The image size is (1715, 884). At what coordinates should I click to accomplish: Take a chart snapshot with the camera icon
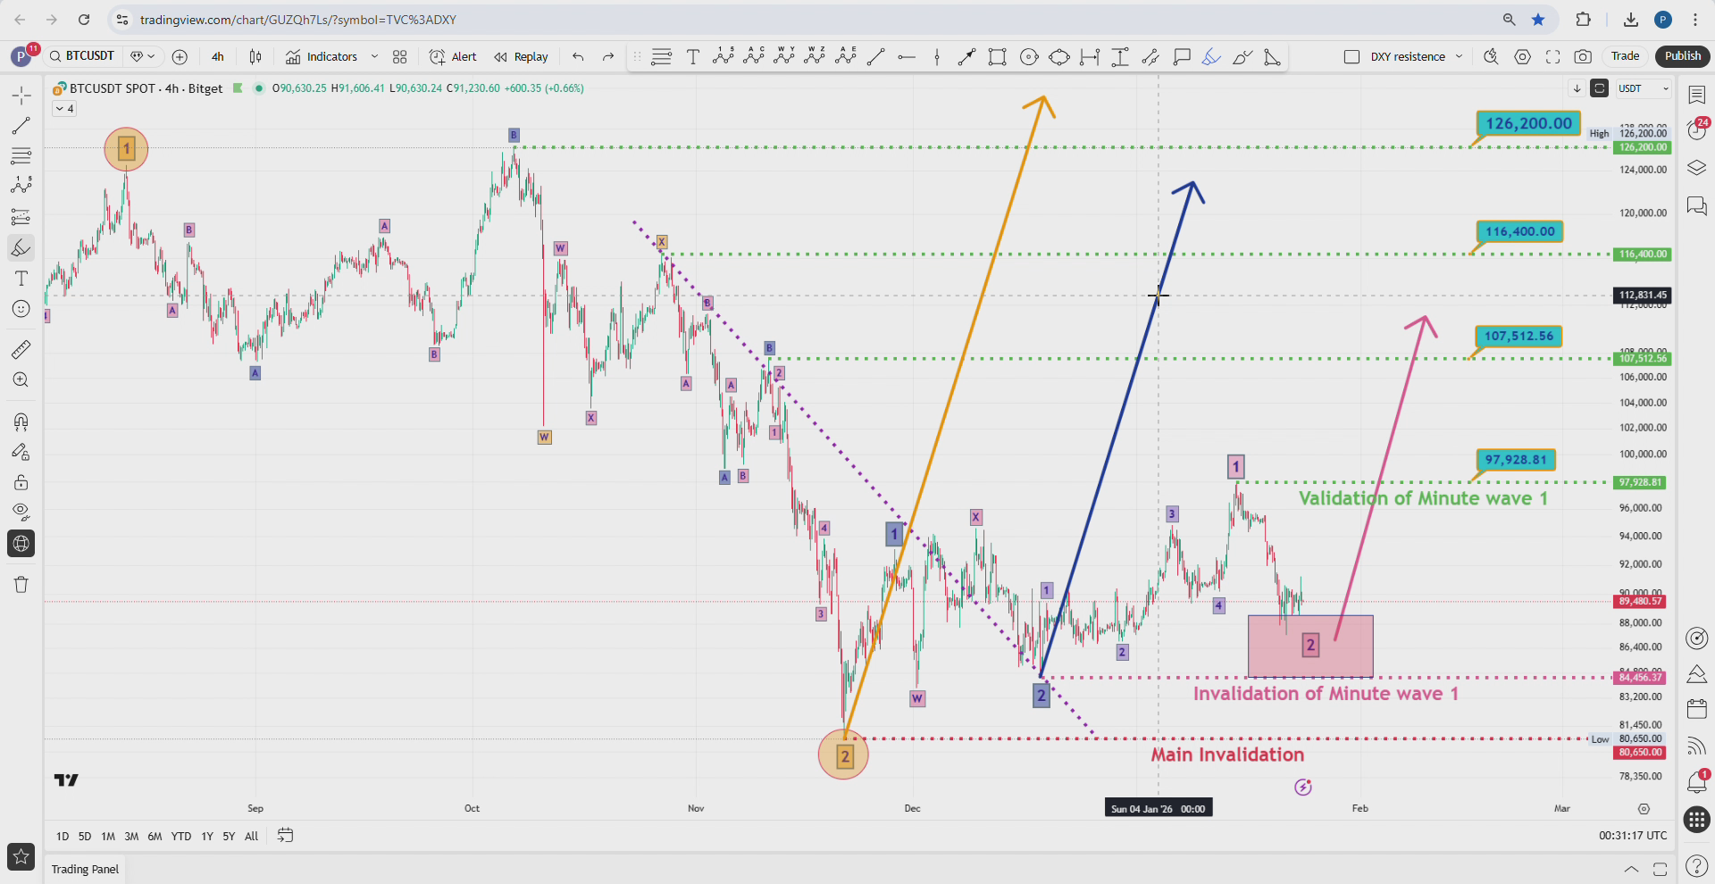point(1584,56)
